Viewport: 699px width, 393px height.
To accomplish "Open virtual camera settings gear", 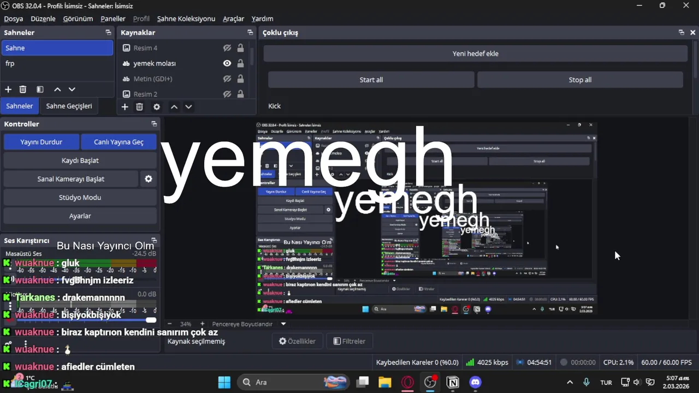I will pyautogui.click(x=149, y=179).
